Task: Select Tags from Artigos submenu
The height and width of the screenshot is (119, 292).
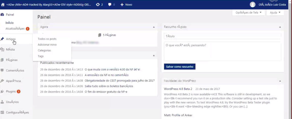Action: [40, 56]
